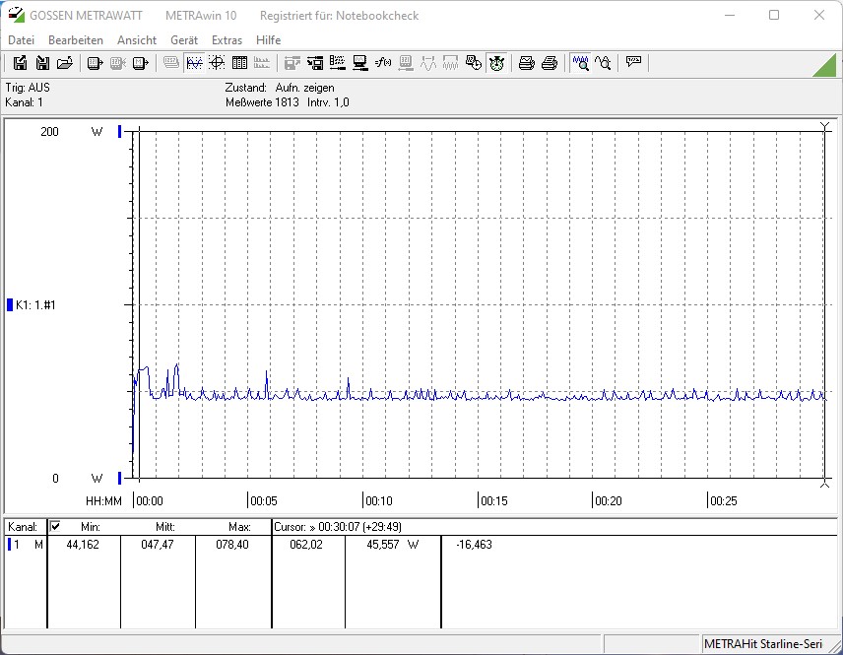Click the first printer icon

click(x=527, y=63)
